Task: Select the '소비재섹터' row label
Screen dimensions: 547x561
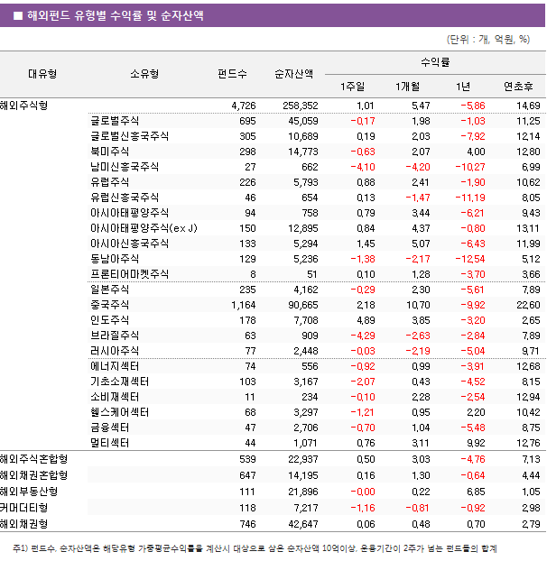Action: [x=115, y=397]
